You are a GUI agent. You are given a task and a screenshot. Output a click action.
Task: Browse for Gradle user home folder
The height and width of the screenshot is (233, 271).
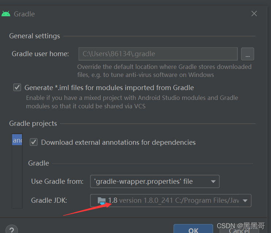[x=248, y=54]
